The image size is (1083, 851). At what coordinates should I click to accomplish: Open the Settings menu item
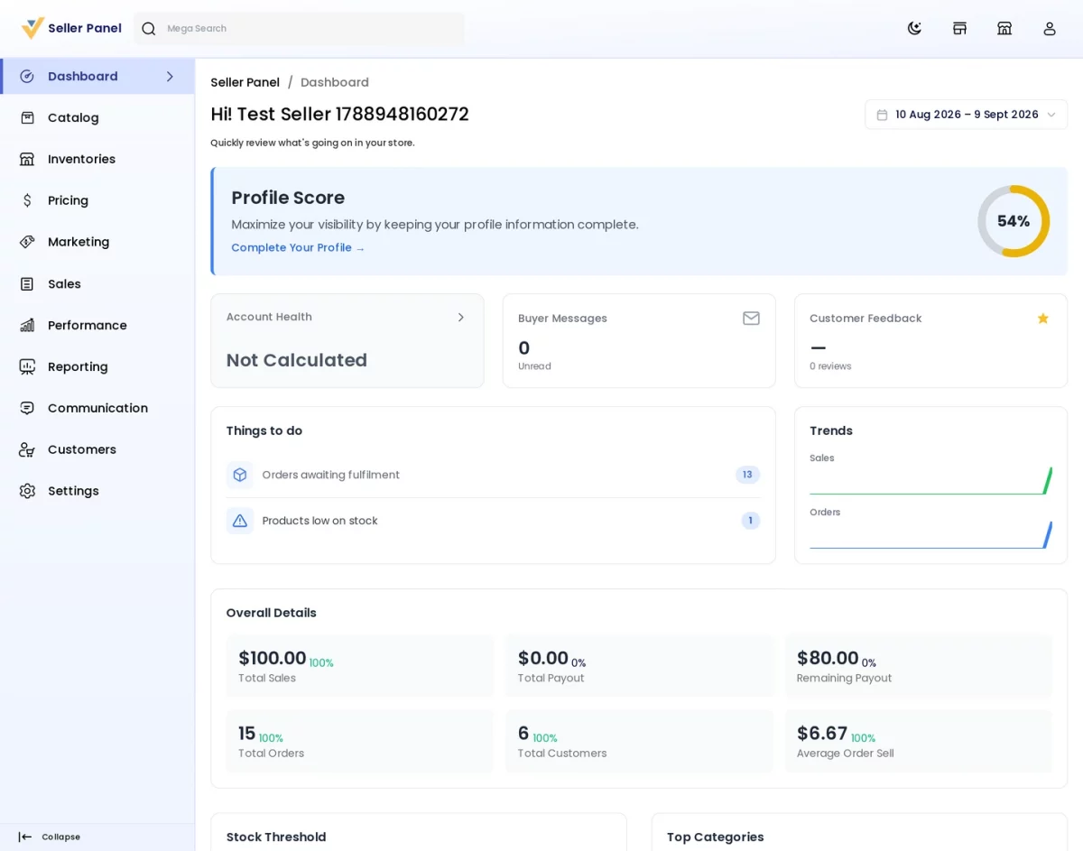(97, 491)
